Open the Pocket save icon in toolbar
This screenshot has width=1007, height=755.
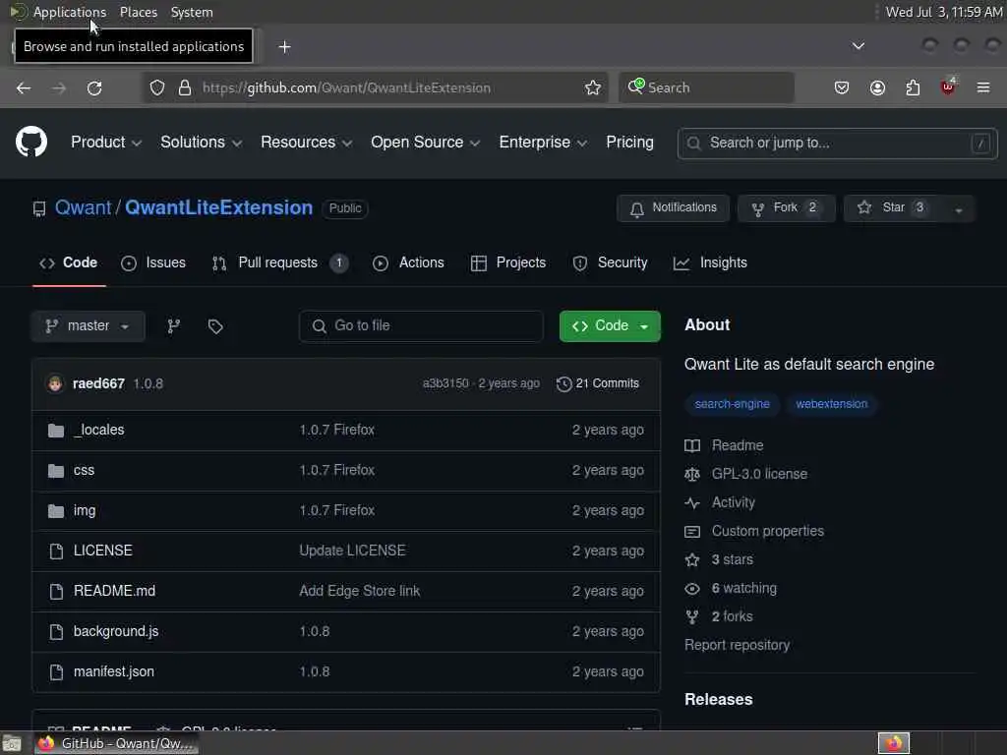tap(842, 87)
